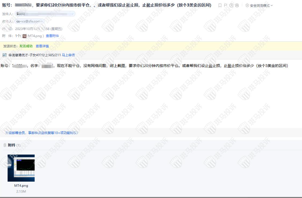Open the MT4.png attachment thumbnail

(21, 169)
